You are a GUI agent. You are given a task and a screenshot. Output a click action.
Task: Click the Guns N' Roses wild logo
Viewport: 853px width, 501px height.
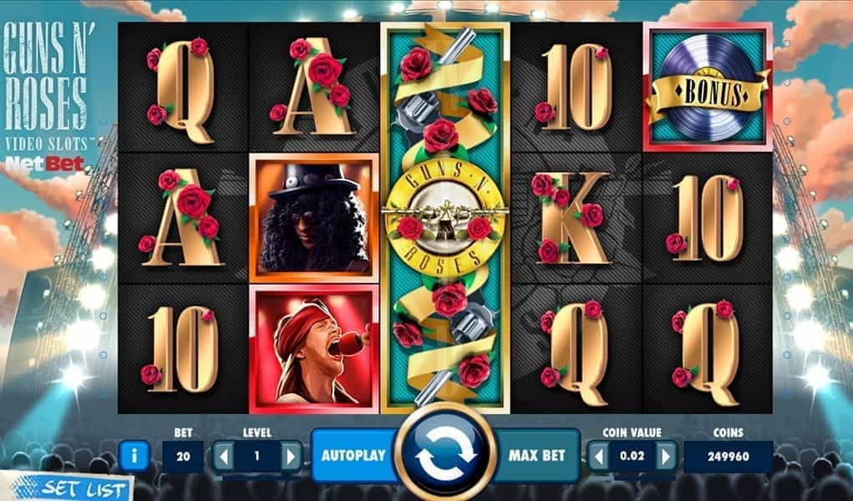coord(445,218)
